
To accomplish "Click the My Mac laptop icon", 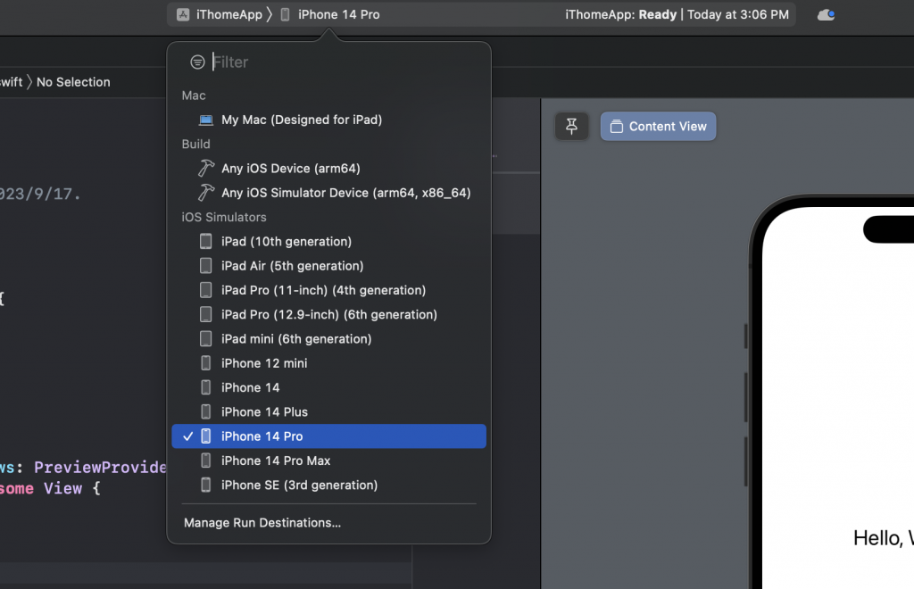I will point(206,120).
